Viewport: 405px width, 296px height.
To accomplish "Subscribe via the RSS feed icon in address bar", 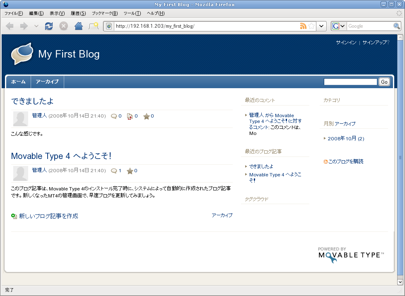I will [303, 26].
